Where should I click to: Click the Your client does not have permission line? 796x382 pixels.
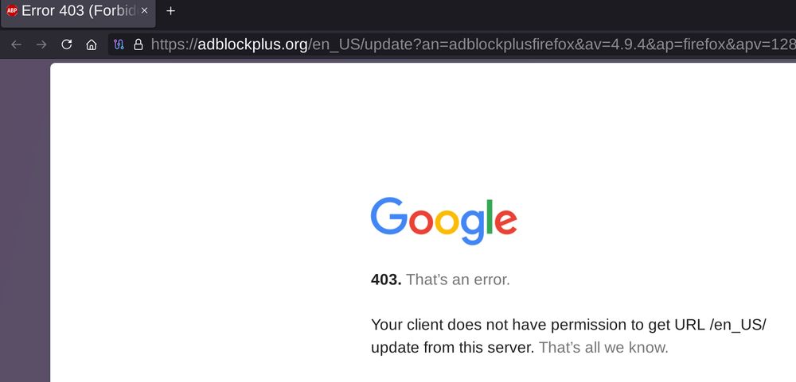click(x=568, y=324)
